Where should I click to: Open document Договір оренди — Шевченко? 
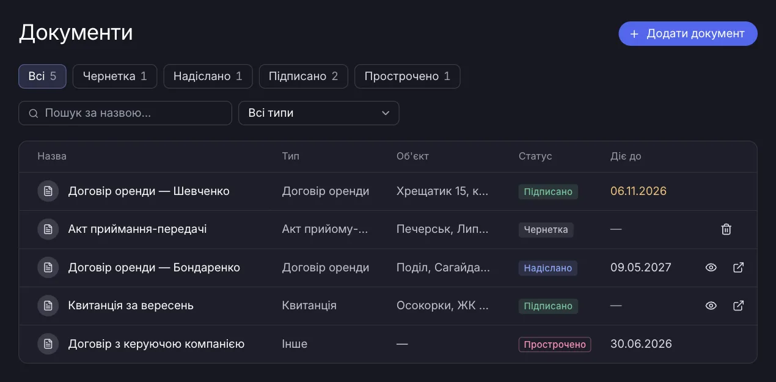(x=149, y=191)
